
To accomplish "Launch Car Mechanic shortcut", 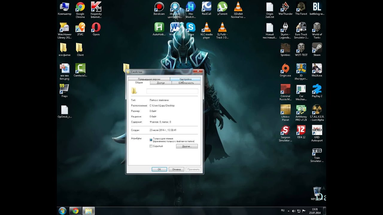I will tap(301, 93).
